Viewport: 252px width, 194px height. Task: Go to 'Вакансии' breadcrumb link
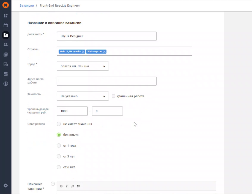point(27,6)
